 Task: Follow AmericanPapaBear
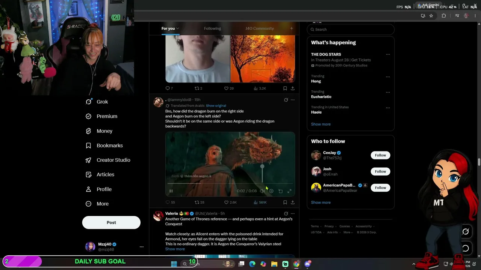coord(380,187)
